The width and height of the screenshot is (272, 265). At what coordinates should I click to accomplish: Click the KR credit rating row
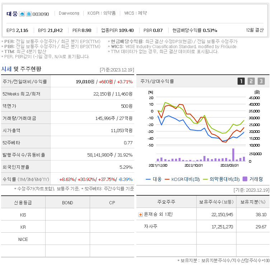[x=68, y=227]
